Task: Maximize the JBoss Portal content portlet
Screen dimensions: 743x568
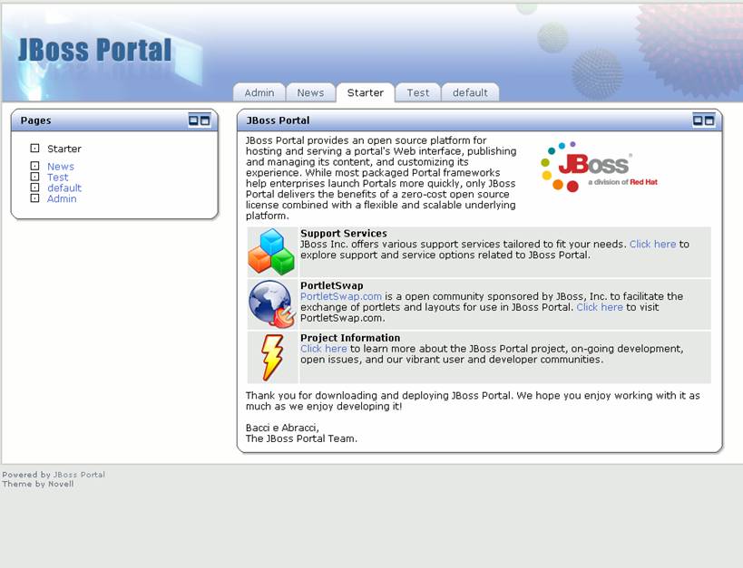Action: pyautogui.click(x=709, y=120)
